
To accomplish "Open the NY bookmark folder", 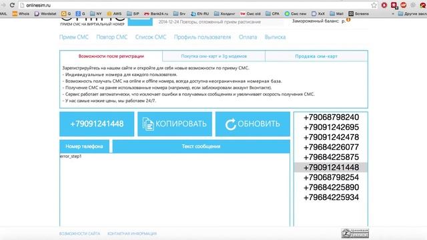I will pos(96,13).
